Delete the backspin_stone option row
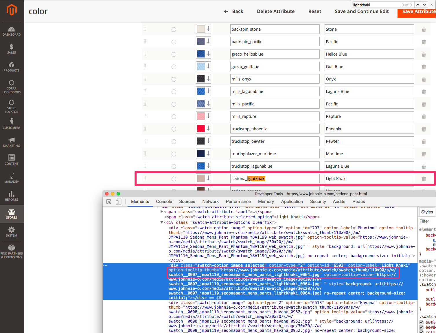The height and width of the screenshot is (333, 436). click(424, 30)
